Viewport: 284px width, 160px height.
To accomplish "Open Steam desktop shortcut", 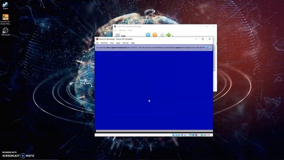I will pos(5,6).
